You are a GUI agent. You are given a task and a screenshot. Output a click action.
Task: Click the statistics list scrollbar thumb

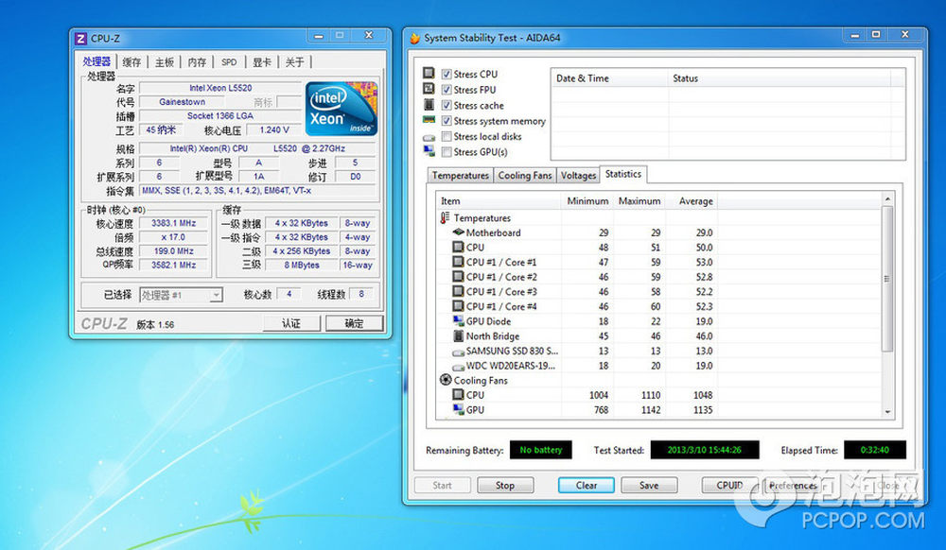(887, 279)
